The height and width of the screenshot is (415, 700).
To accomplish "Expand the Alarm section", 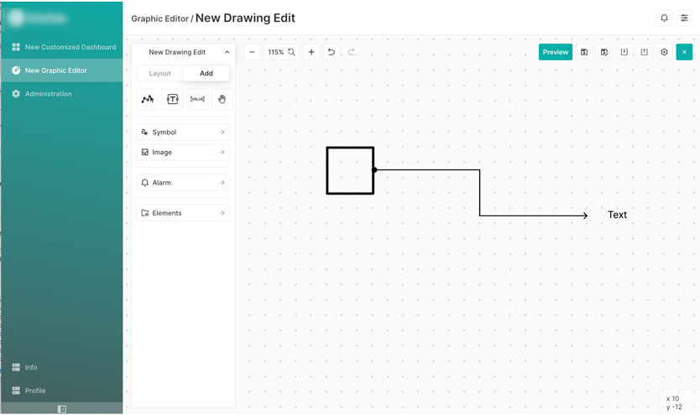I will tap(183, 183).
